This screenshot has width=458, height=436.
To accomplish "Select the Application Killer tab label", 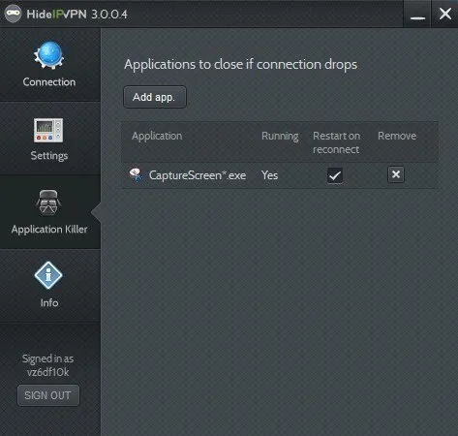I will (x=49, y=230).
